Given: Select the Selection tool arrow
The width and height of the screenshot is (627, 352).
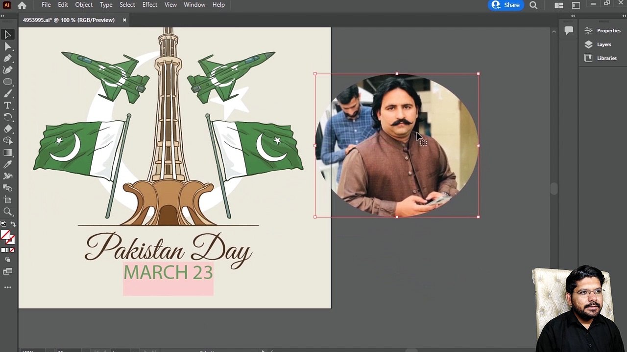Looking at the screenshot, I should [x=8, y=35].
